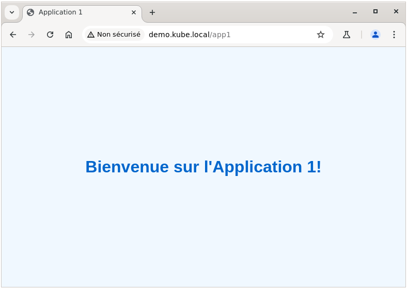Open the home page via house icon

69,35
